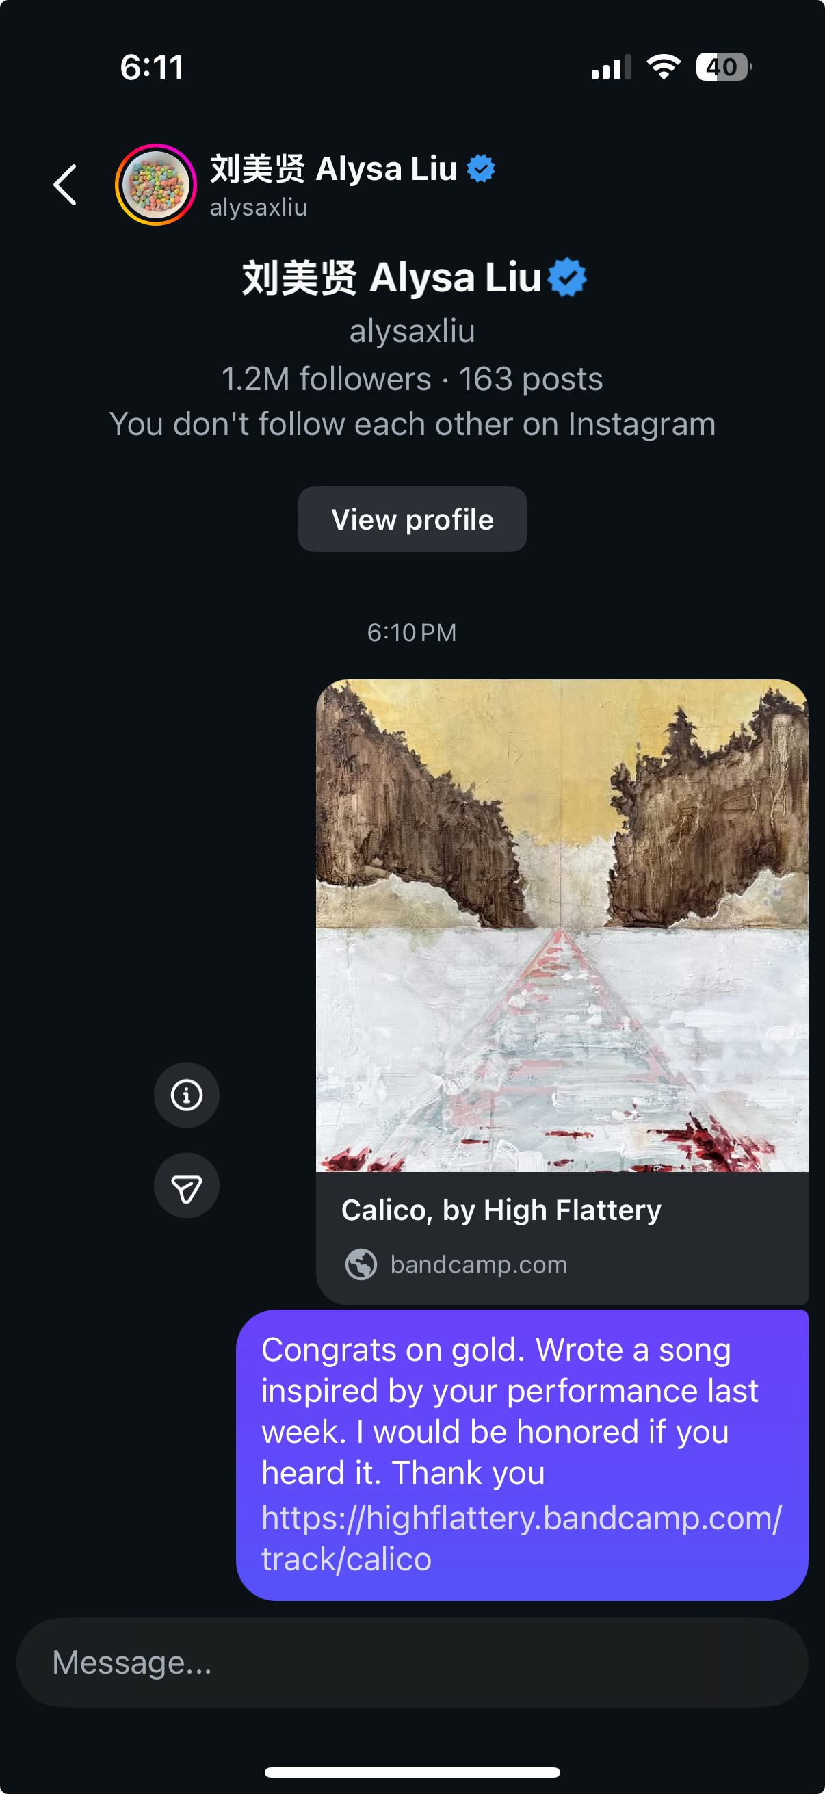Screen dimensions: 825x1794
Task: Tap the forward/share icon beside the link preview
Action: (x=187, y=1186)
